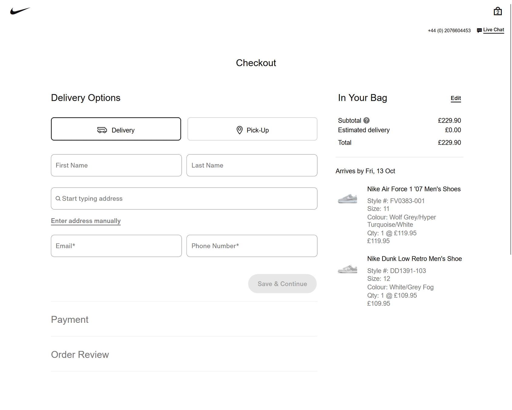Click Enter address manually link

[x=86, y=221]
